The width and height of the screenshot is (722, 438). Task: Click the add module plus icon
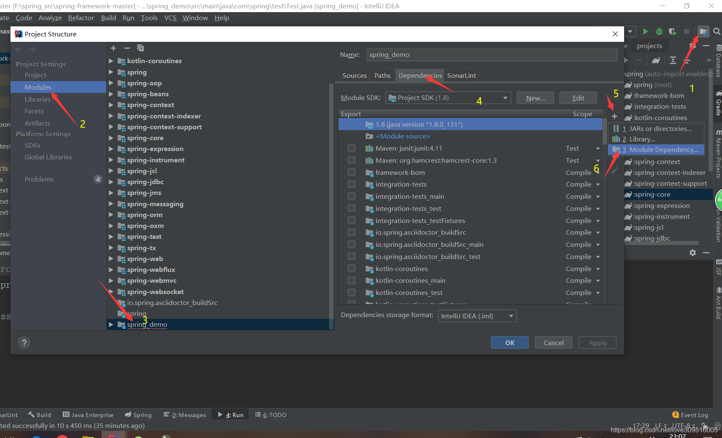click(113, 48)
